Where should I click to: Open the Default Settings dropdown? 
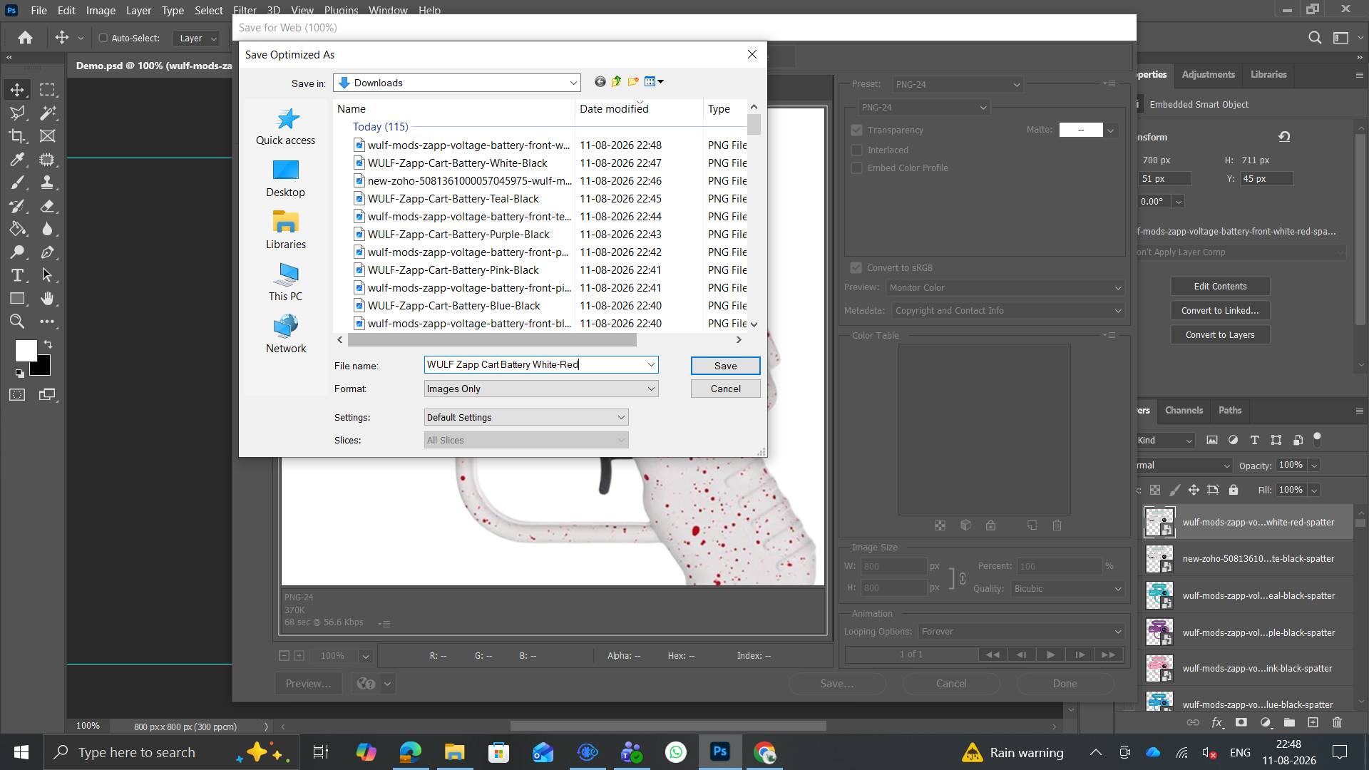525,417
